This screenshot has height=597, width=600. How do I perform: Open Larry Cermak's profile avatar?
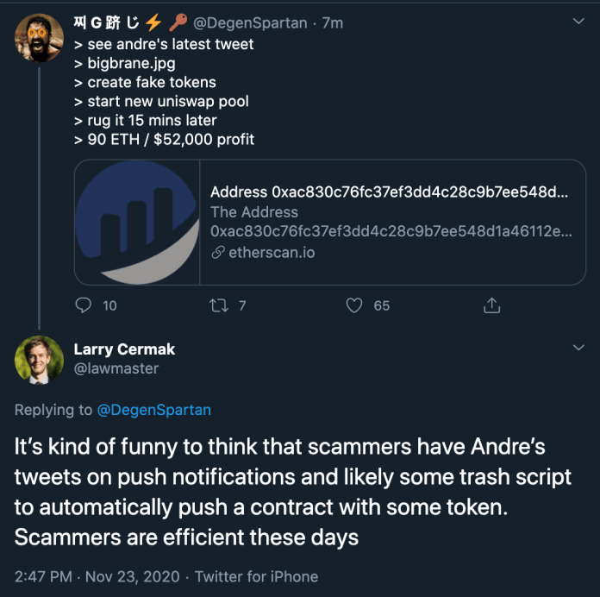(x=39, y=360)
